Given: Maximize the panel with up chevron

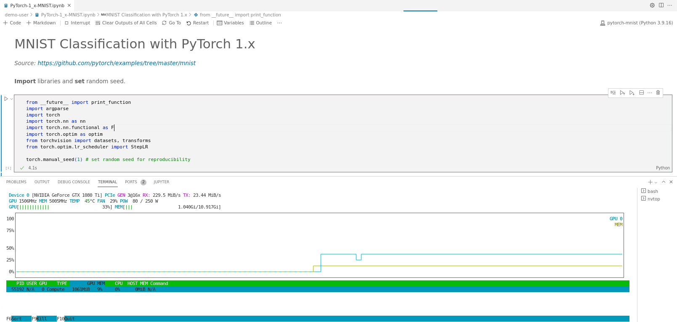Looking at the screenshot, I should tap(664, 182).
